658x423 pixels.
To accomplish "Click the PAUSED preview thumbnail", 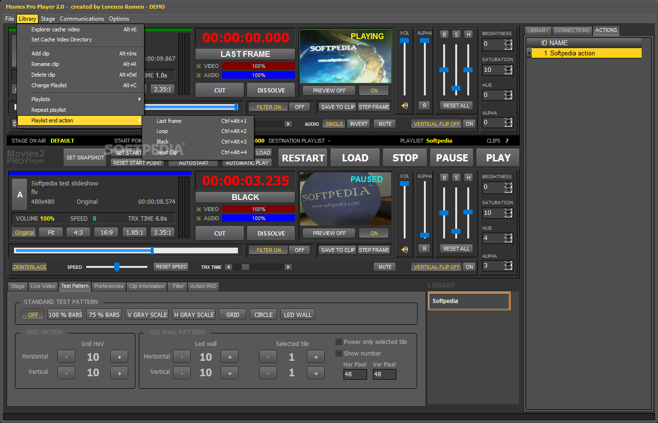I will [345, 199].
